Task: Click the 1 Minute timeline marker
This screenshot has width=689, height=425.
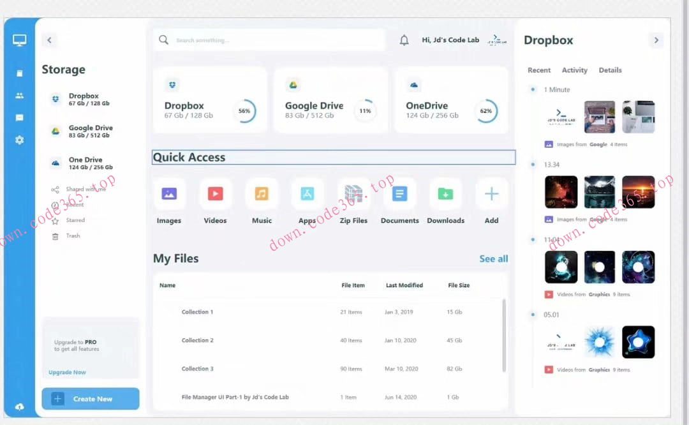Action: (x=533, y=89)
